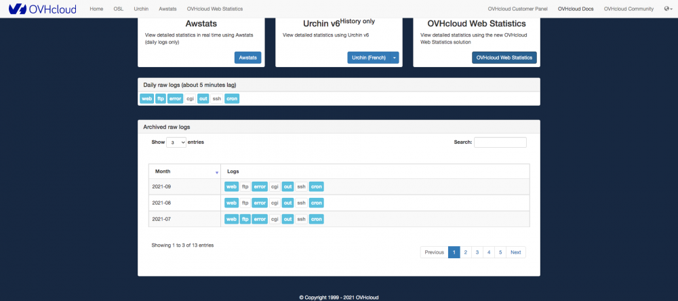Screen dimensions: 678x301
Task: Open daily error raw log
Action: pos(175,98)
